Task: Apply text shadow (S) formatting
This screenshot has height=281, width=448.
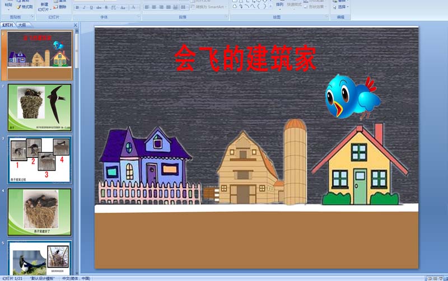Action: pyautogui.click(x=106, y=7)
